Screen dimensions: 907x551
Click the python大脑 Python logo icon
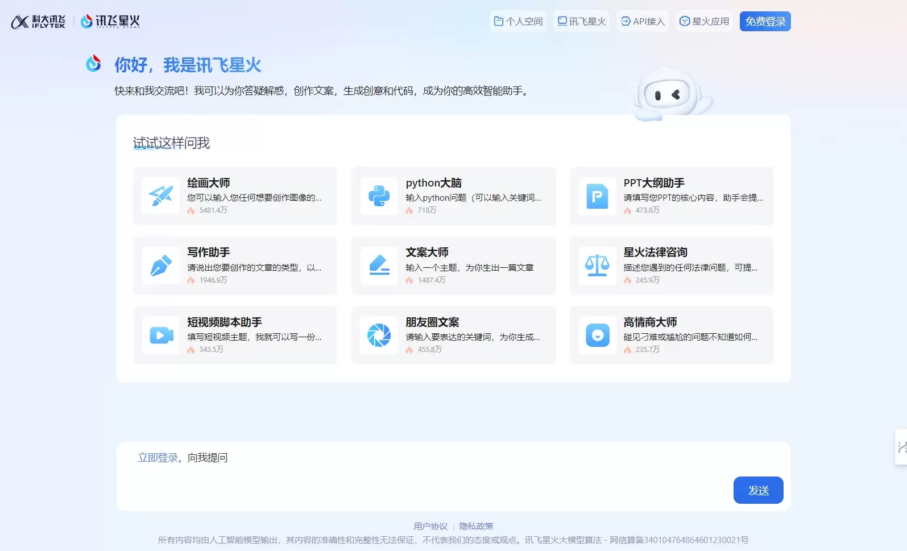pos(379,196)
